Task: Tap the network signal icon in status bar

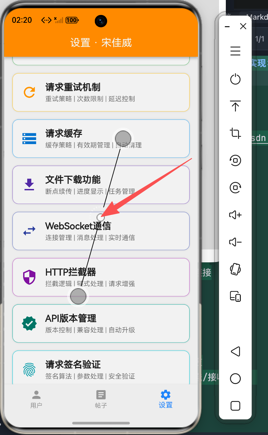Action: click(x=58, y=20)
